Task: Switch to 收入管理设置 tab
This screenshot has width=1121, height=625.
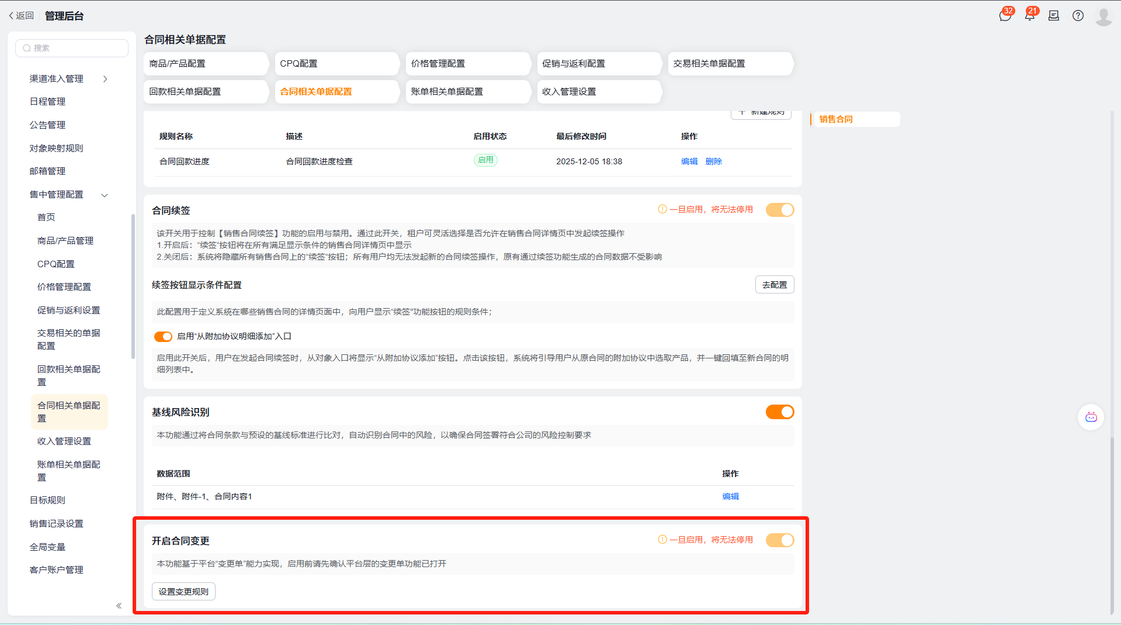Action: tap(599, 92)
